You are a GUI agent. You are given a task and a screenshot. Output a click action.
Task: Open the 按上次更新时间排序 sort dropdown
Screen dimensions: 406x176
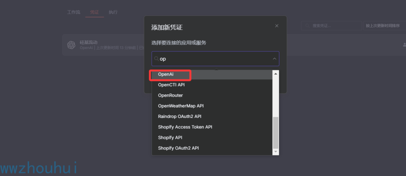coord(383,26)
